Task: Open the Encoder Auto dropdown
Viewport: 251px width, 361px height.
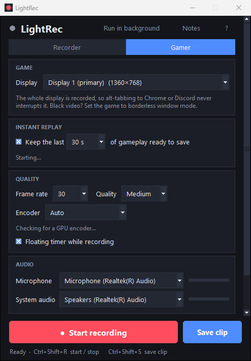Action: [x=85, y=213]
